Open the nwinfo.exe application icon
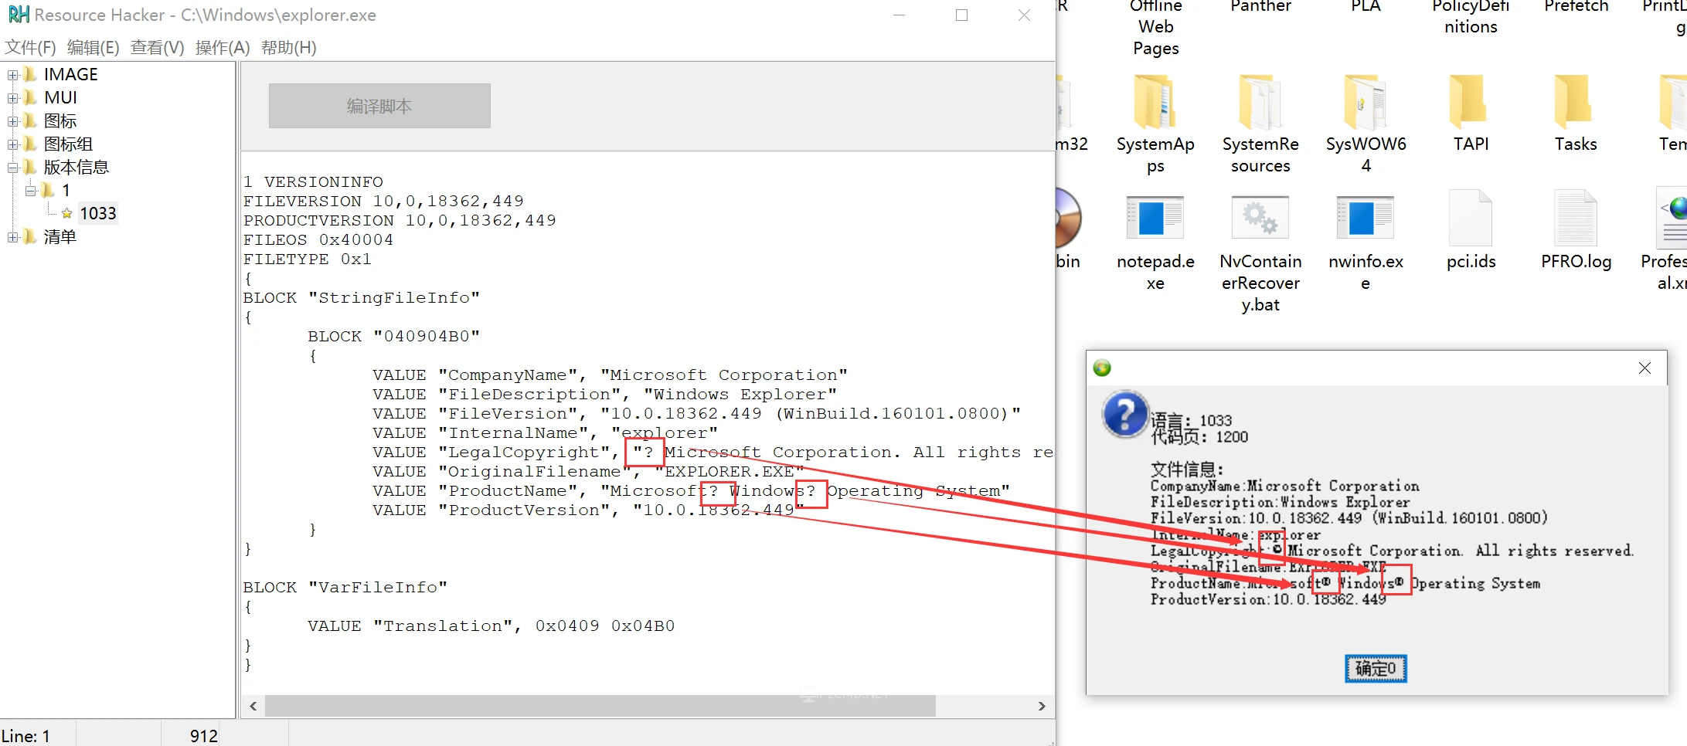This screenshot has width=1687, height=746. pyautogui.click(x=1365, y=219)
